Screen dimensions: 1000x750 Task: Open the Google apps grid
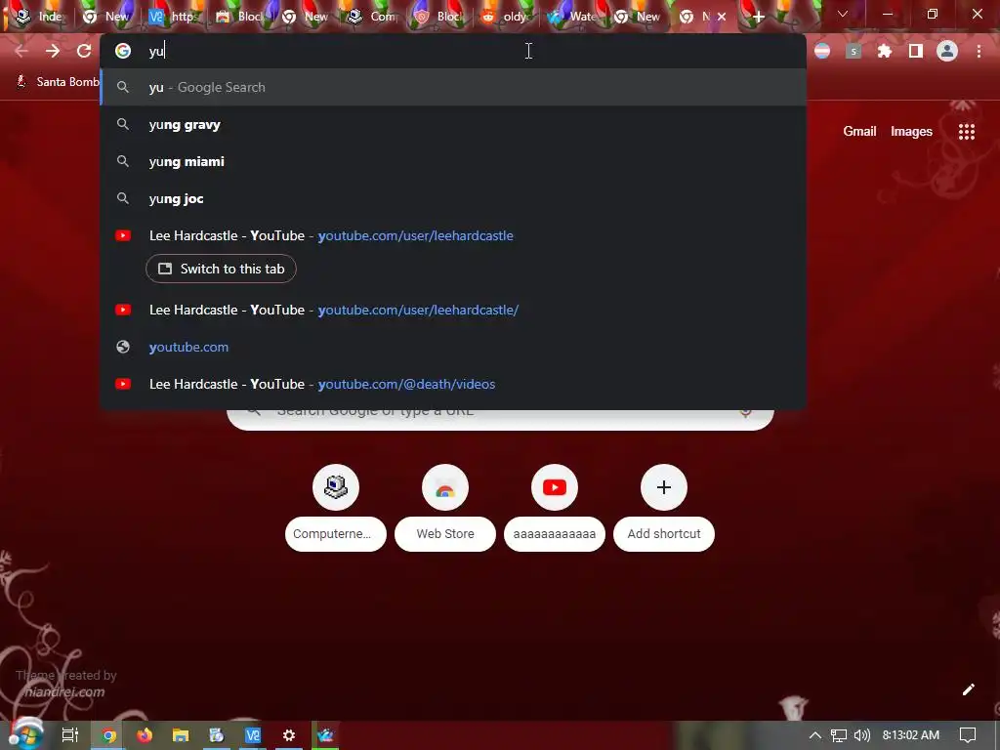(967, 132)
